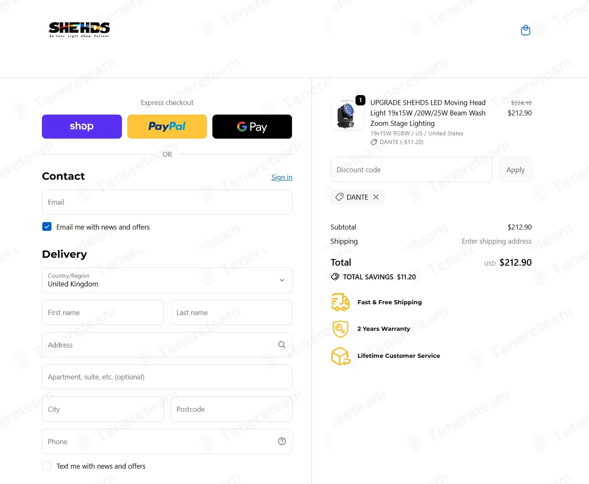Image resolution: width=589 pixels, height=484 pixels.
Task: Open the Country/Region dropdown
Action: click(x=167, y=280)
